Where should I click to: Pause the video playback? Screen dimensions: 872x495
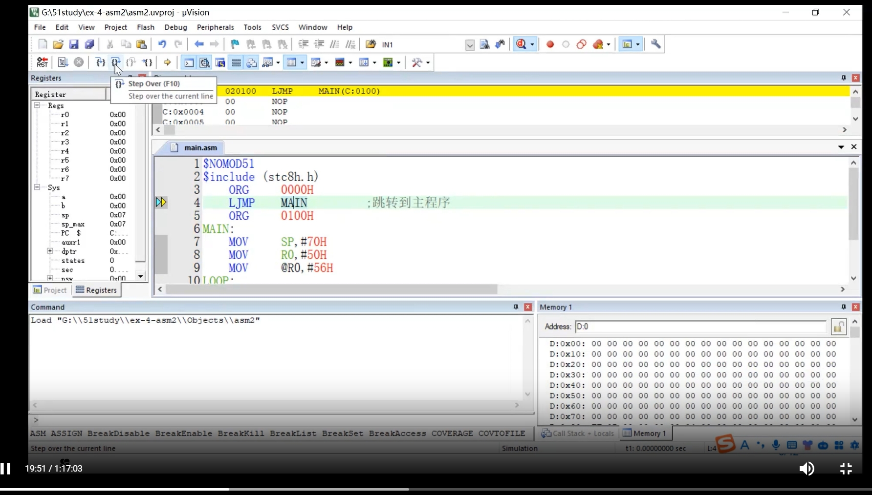(x=5, y=469)
